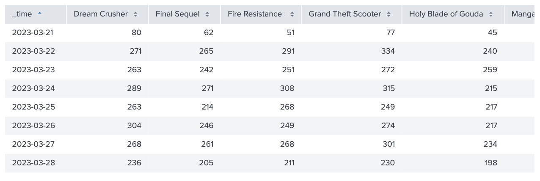Click the 2023-03-28 row date
The height and width of the screenshot is (181, 540).
[33, 163]
